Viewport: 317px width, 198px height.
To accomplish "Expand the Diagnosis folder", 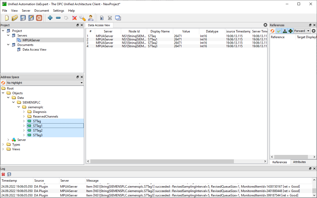I will click(x=24, y=112).
